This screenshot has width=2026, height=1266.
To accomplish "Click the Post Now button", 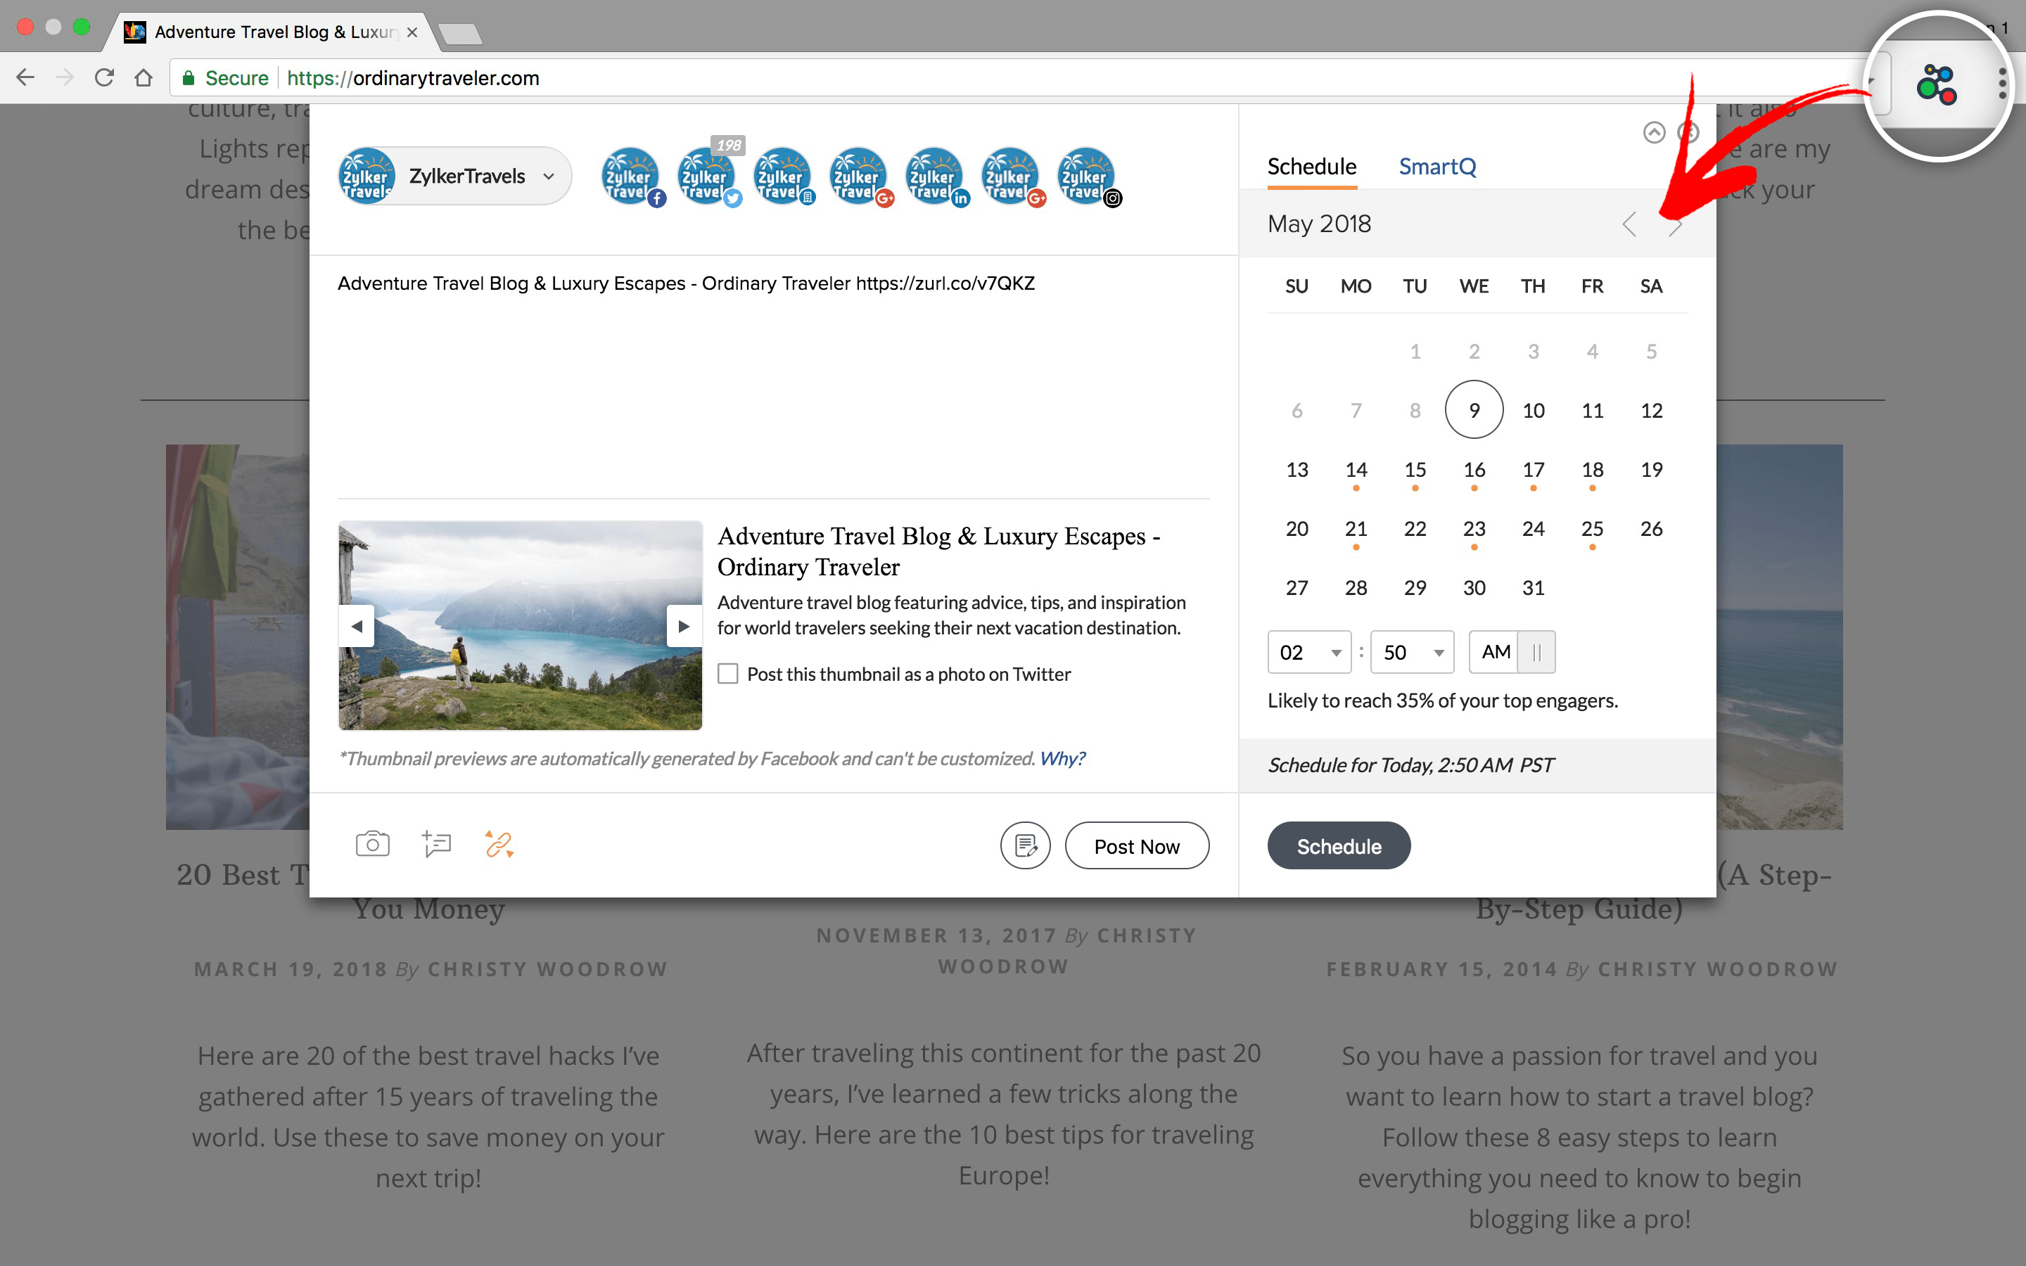I will pyautogui.click(x=1136, y=845).
